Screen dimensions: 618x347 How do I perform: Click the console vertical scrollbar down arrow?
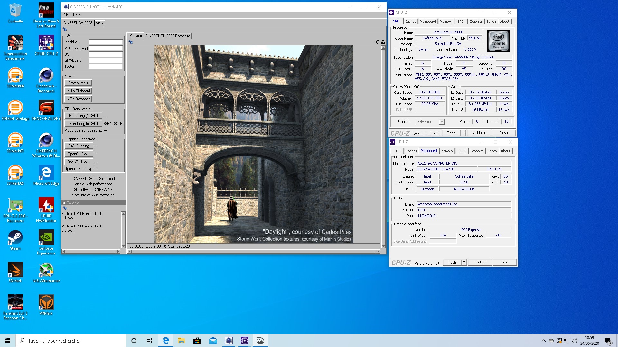(123, 246)
